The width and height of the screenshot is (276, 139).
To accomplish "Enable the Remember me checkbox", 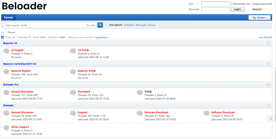I will coord(231,4).
